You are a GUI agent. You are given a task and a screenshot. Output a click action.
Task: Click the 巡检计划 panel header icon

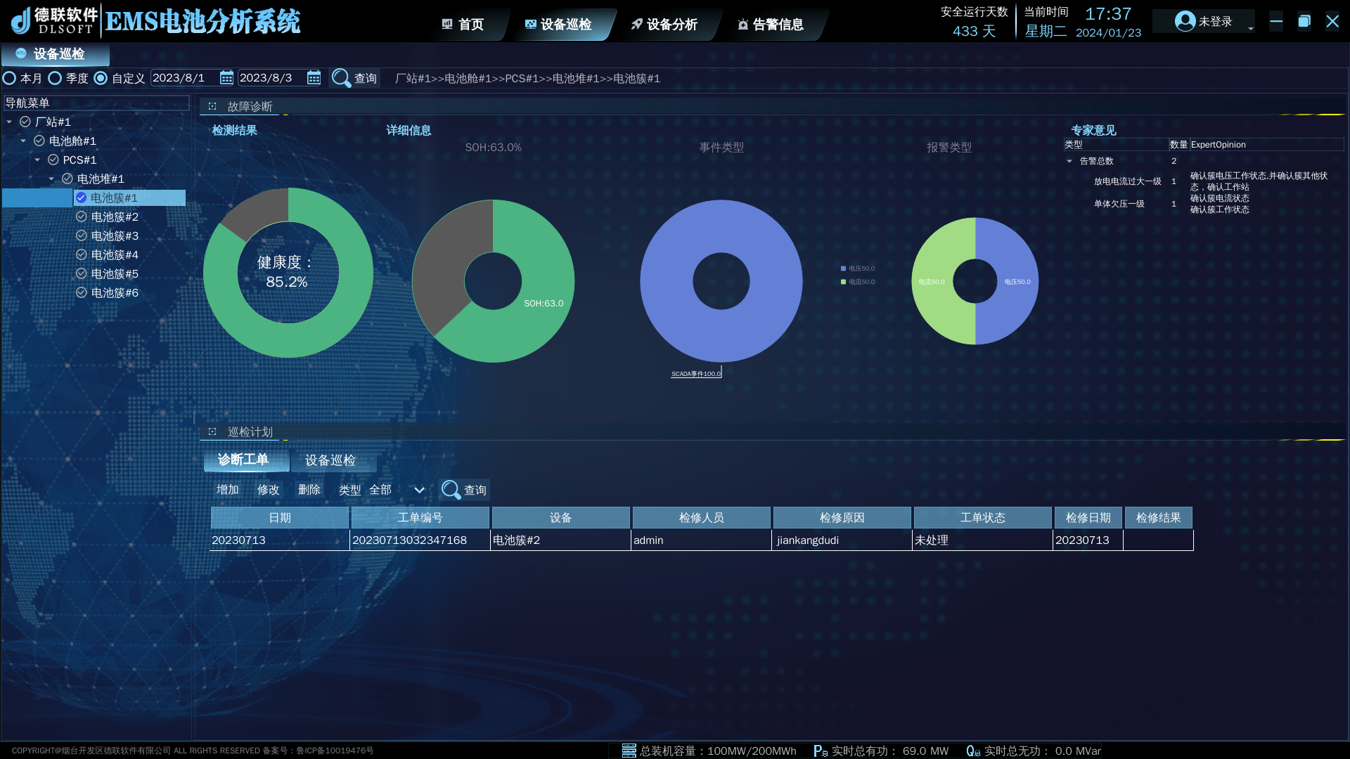tap(212, 432)
